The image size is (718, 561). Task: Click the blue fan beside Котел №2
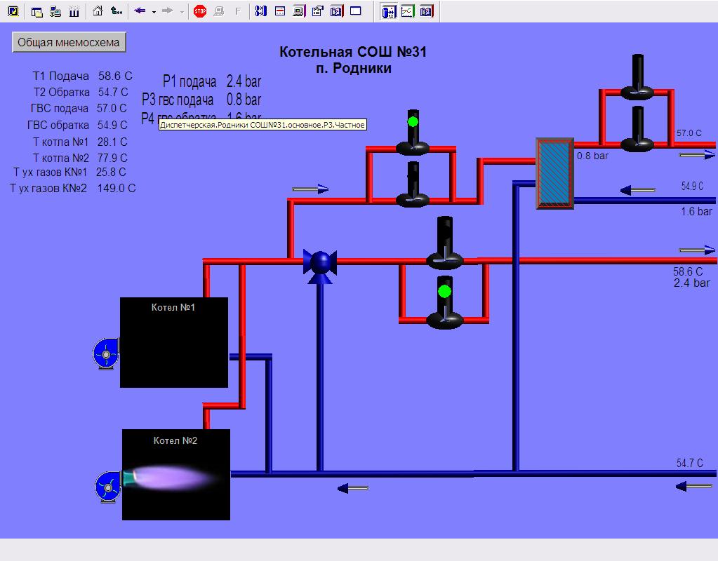(107, 486)
